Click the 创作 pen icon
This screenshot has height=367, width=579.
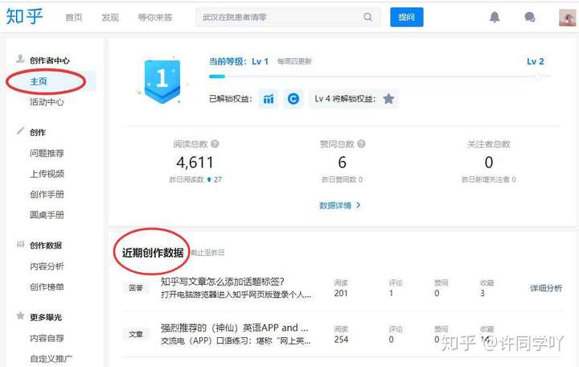tap(20, 131)
